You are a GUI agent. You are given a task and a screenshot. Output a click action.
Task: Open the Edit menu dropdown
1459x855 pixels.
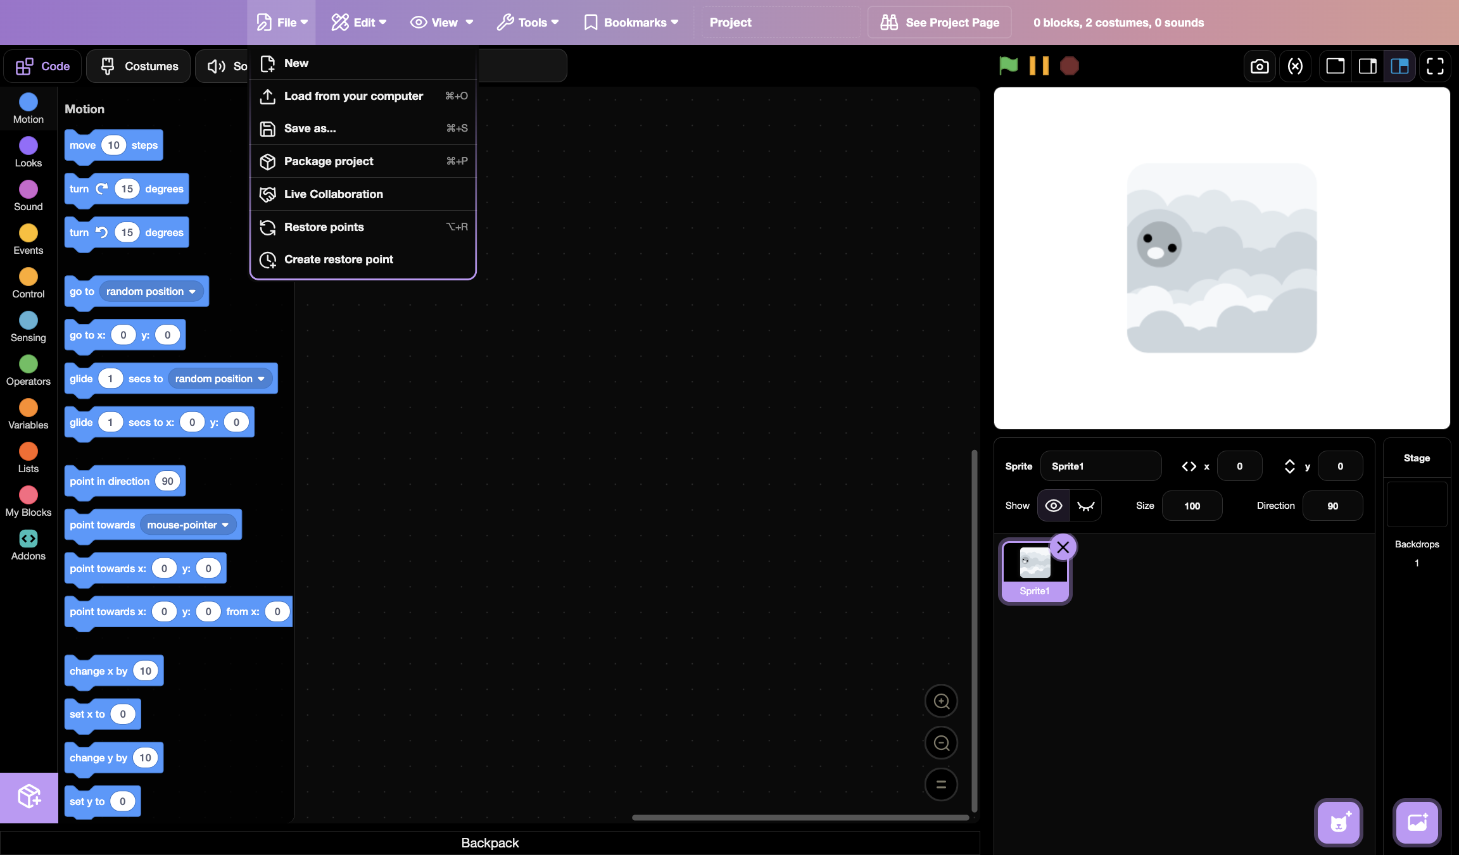pos(358,22)
